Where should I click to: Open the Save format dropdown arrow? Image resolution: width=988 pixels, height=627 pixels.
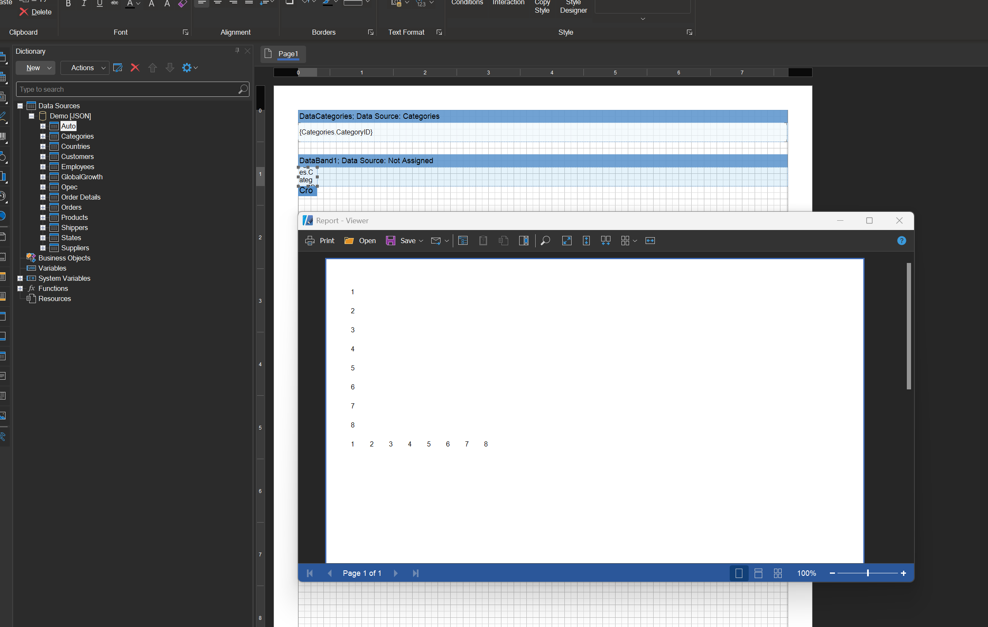coord(421,241)
